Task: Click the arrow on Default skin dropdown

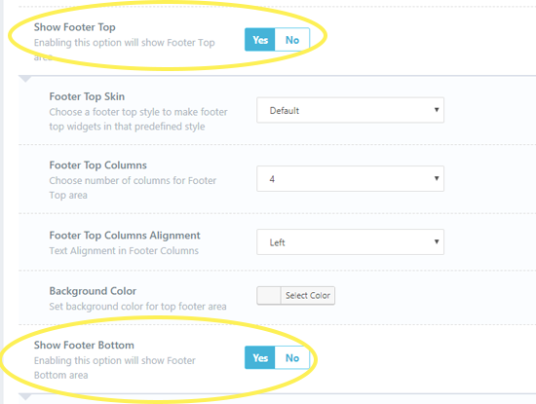Action: click(x=437, y=110)
